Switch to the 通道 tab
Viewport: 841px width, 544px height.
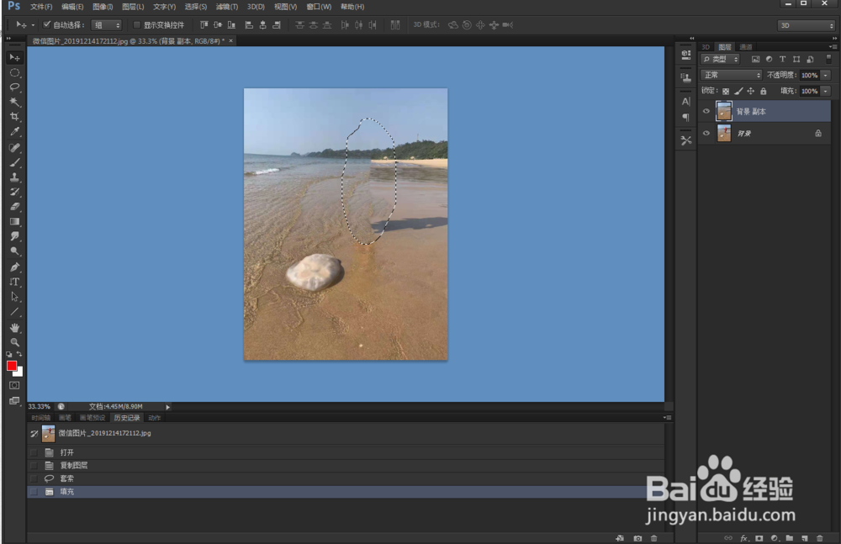coord(745,47)
